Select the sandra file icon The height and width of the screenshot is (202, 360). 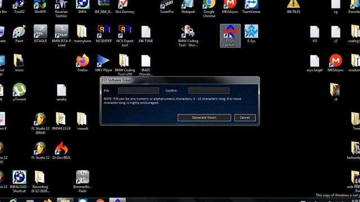[x=61, y=92]
